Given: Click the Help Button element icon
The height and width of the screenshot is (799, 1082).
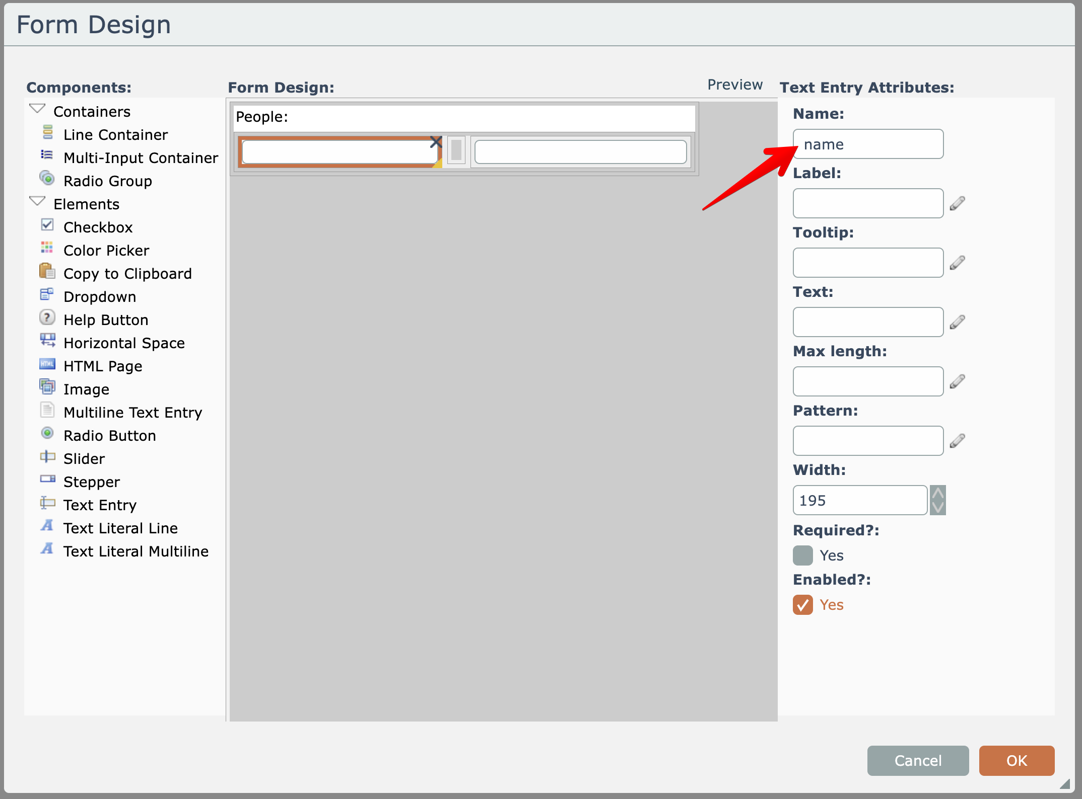Looking at the screenshot, I should [x=47, y=317].
